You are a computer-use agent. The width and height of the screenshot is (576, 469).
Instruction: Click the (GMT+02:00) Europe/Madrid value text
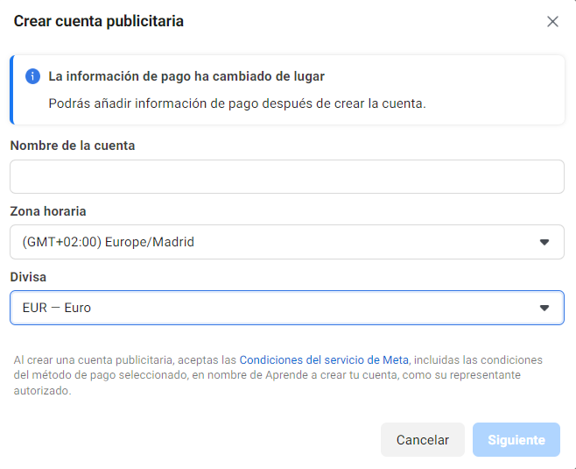[108, 242]
